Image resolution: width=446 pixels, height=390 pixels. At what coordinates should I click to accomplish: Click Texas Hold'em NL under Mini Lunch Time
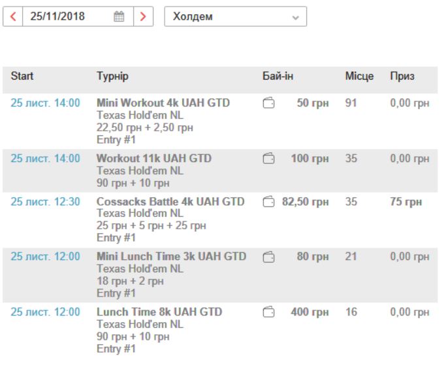(x=140, y=268)
